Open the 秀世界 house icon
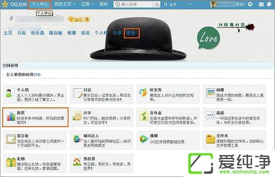Screen dimensions: 275x177 coord(77,162)
